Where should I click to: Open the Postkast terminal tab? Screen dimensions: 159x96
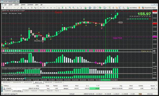pos(42,91)
